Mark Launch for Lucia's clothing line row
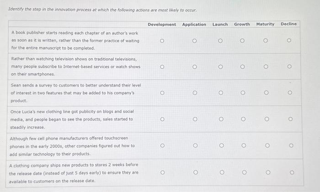The width and height of the screenshot is (320, 192). [221, 119]
